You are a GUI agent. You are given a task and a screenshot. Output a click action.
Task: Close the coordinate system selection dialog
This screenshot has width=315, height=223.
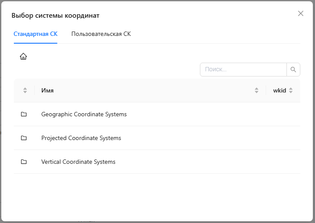pyautogui.click(x=301, y=13)
